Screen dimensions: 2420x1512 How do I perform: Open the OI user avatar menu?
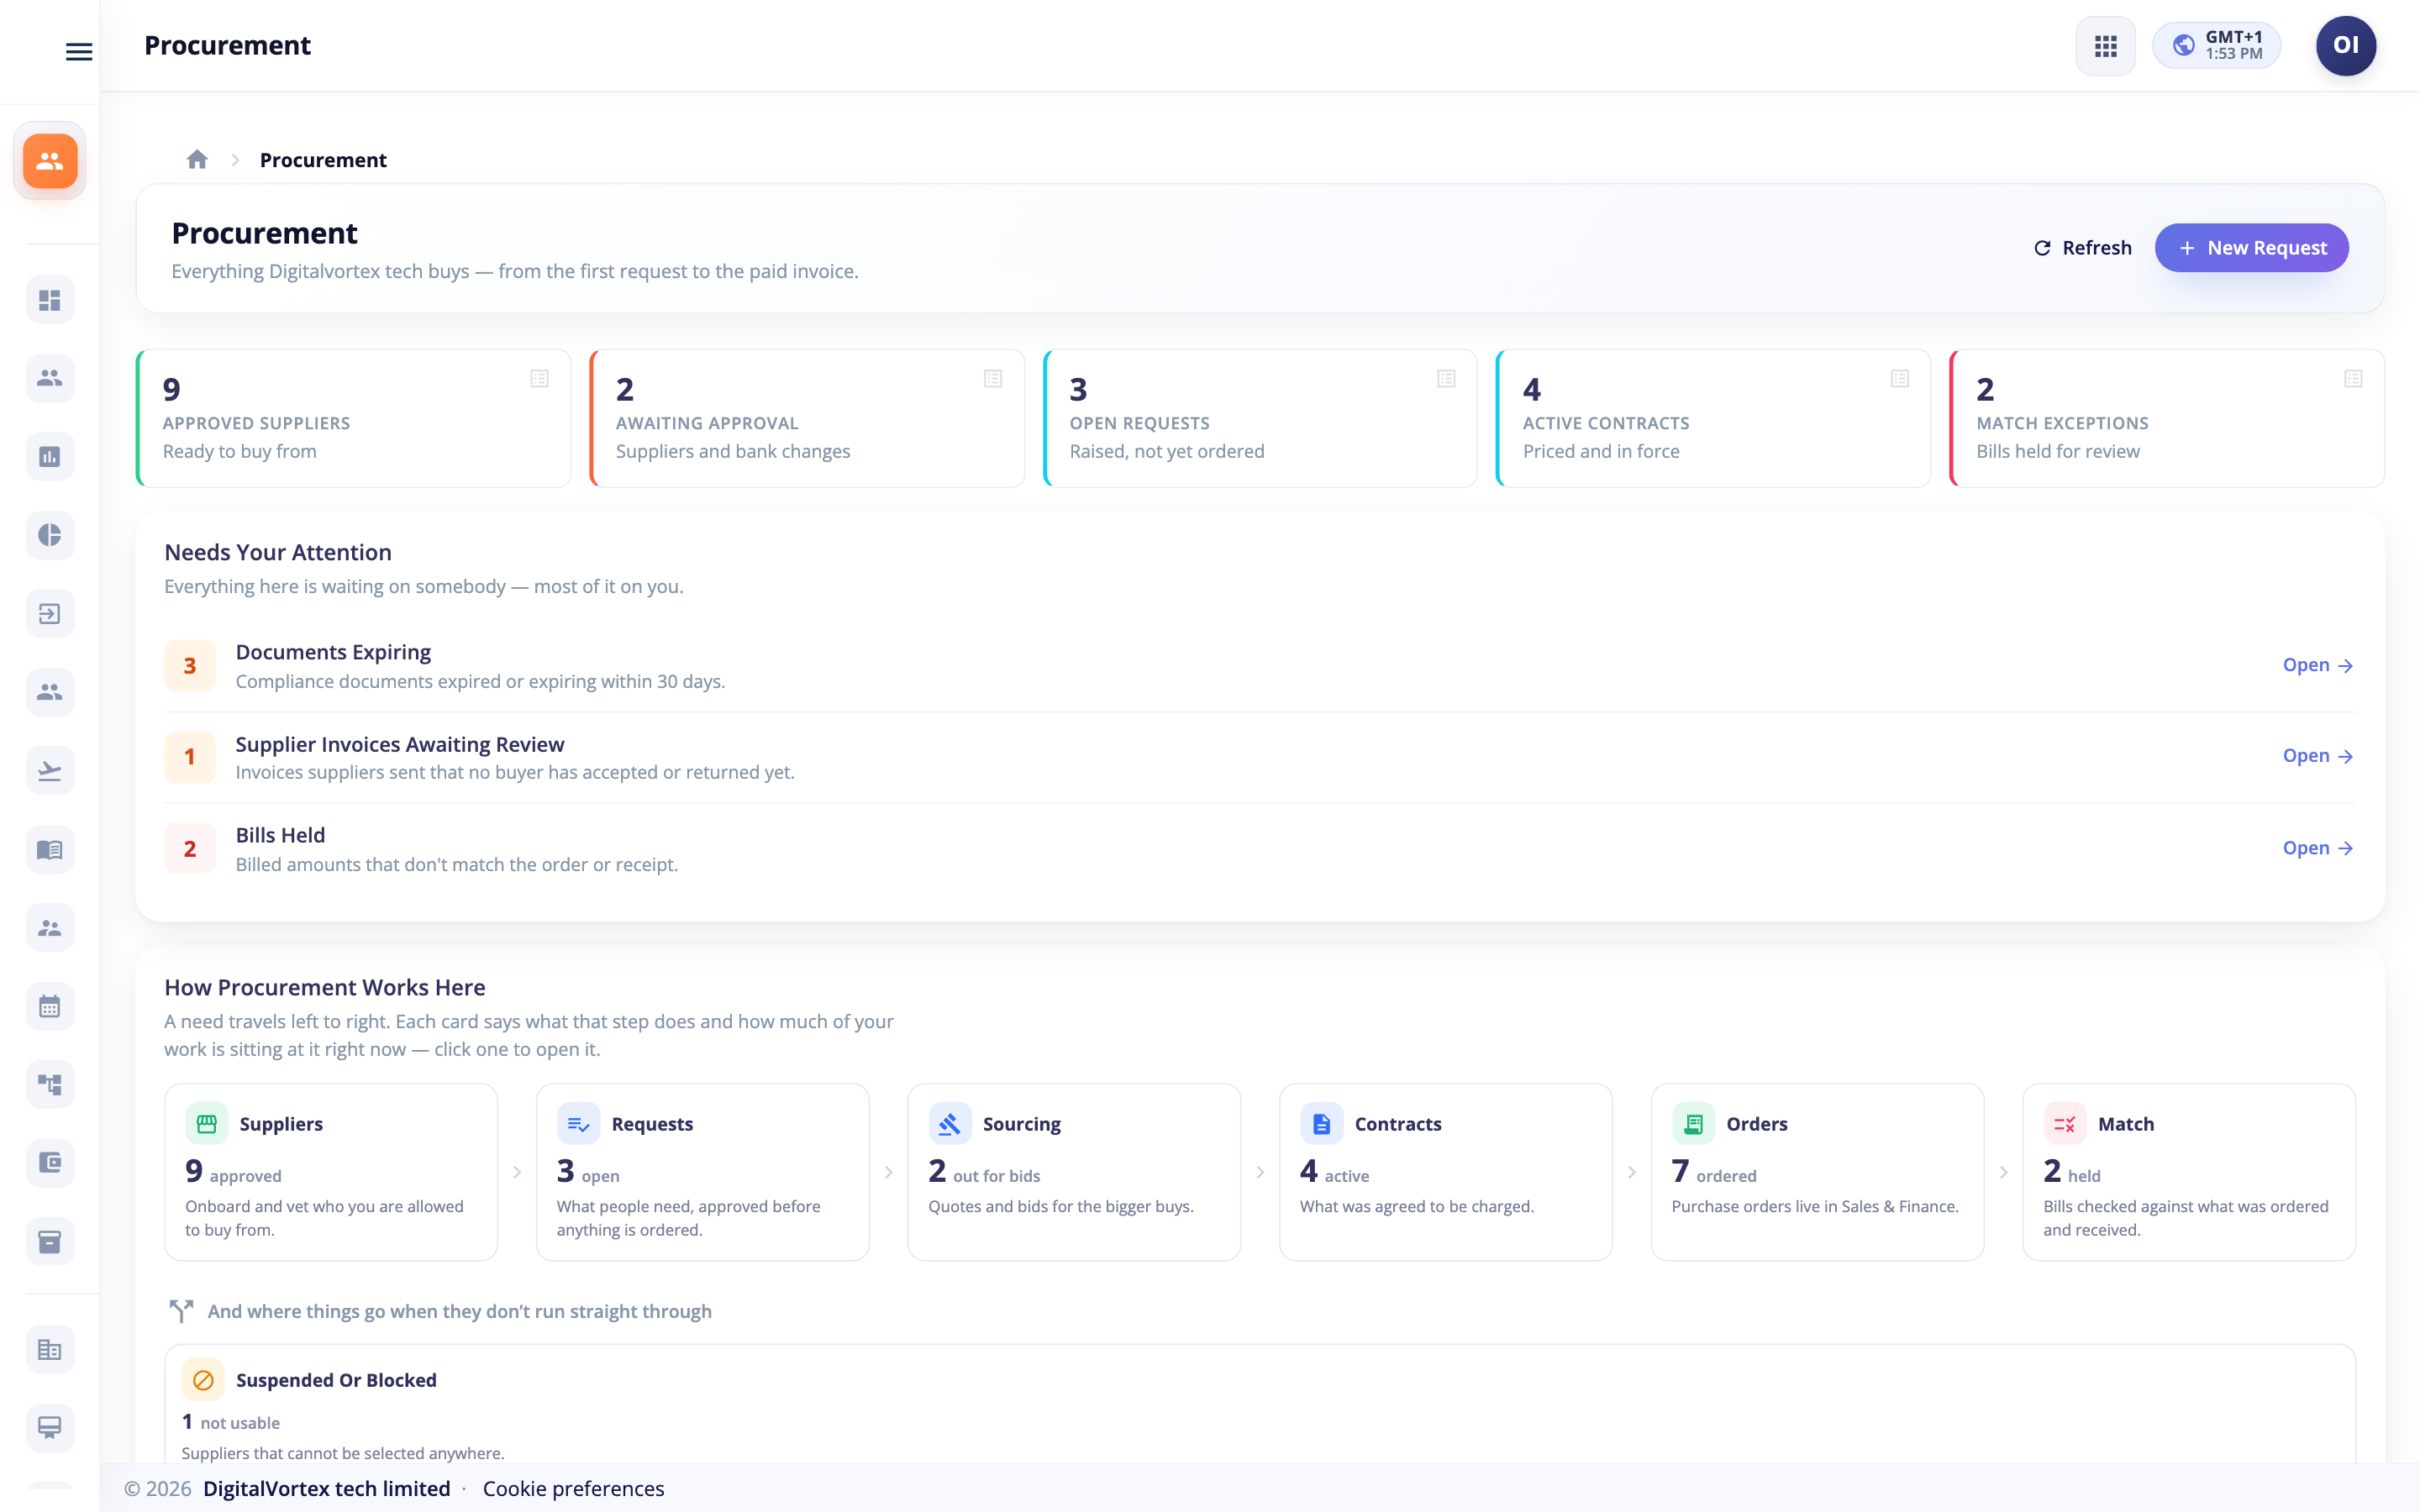(x=2345, y=46)
